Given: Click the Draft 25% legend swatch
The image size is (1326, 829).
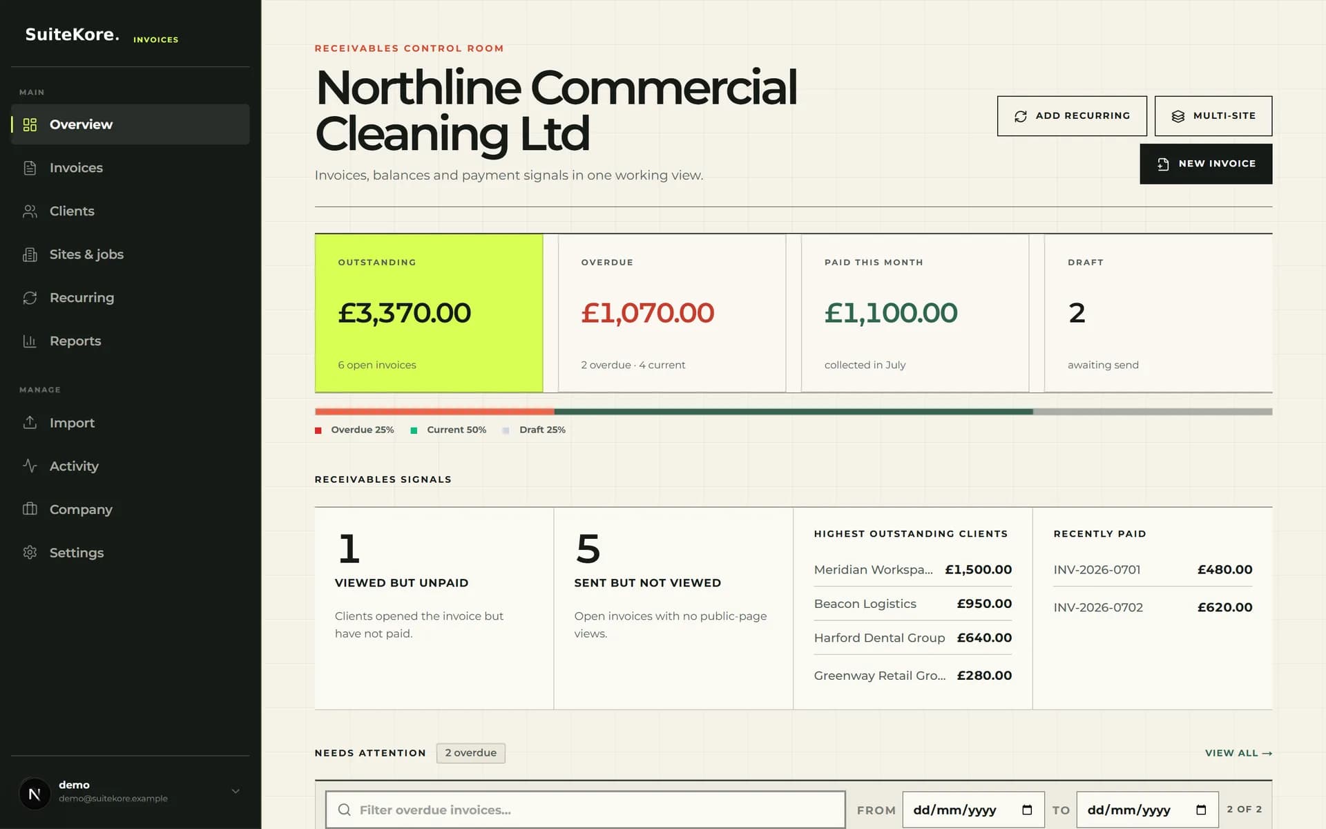Looking at the screenshot, I should [506, 430].
